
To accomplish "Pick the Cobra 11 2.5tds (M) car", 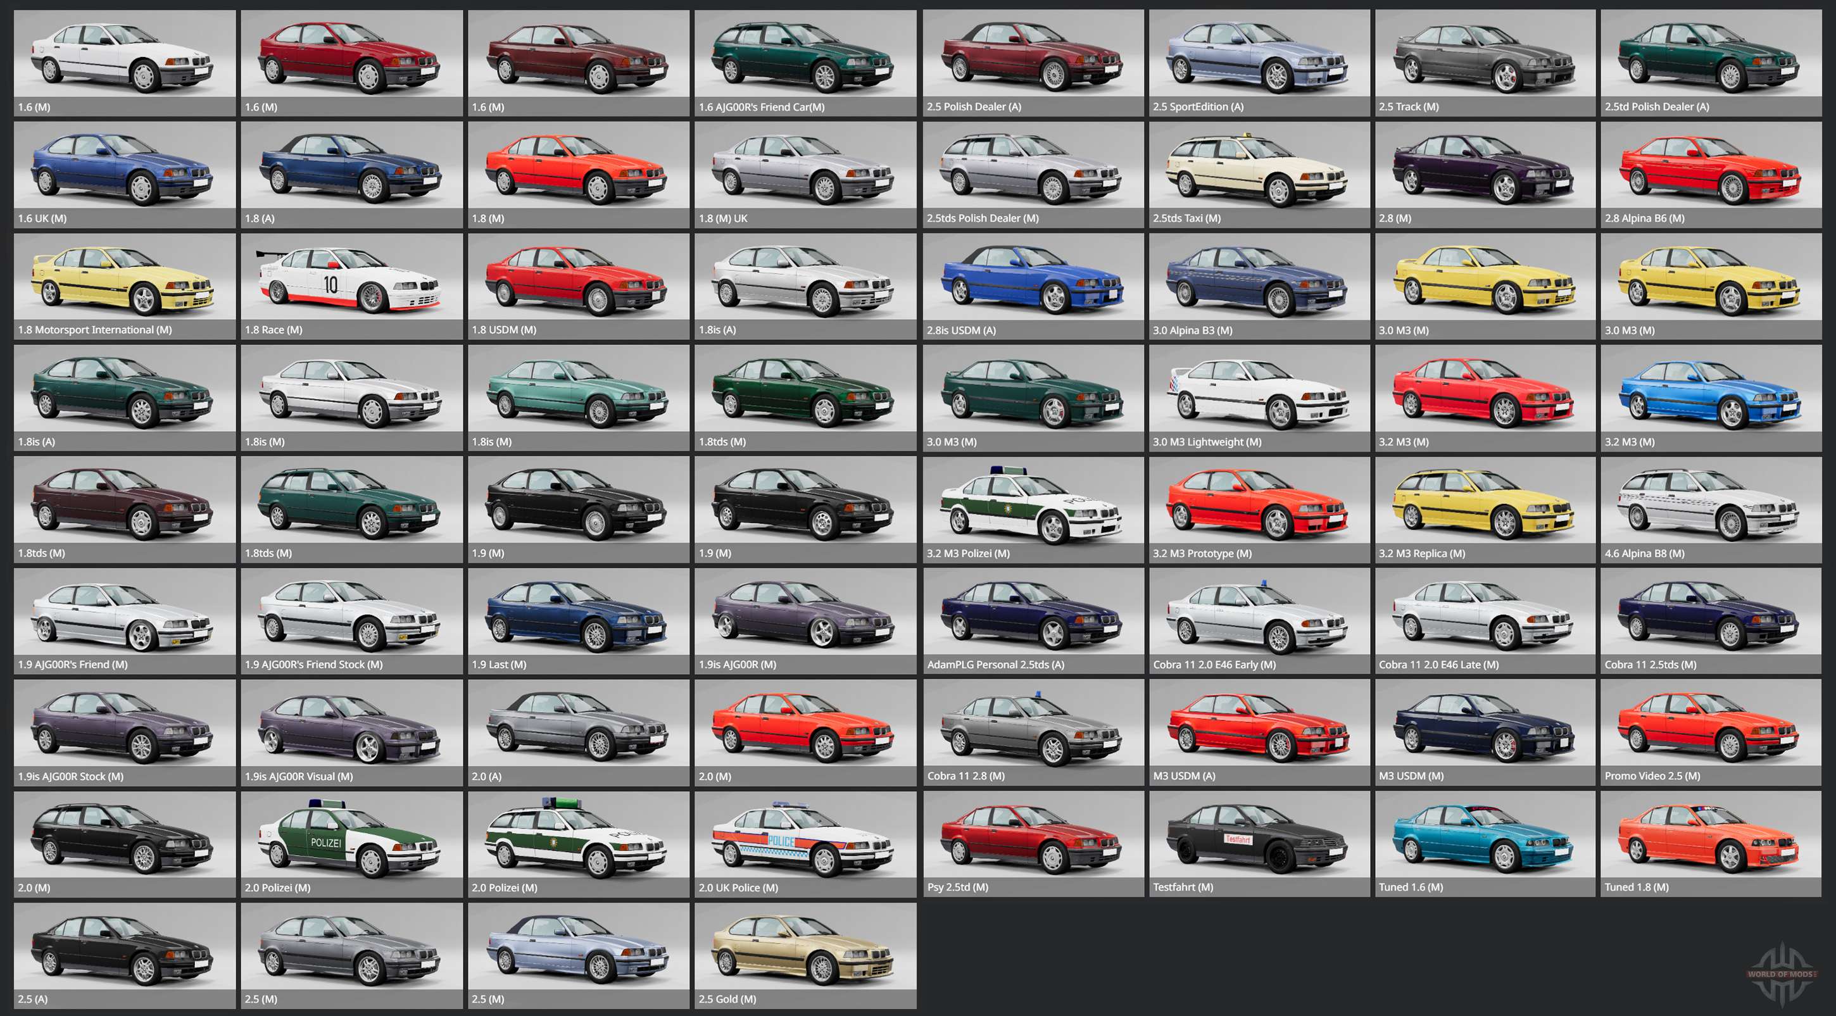I will tap(1711, 621).
